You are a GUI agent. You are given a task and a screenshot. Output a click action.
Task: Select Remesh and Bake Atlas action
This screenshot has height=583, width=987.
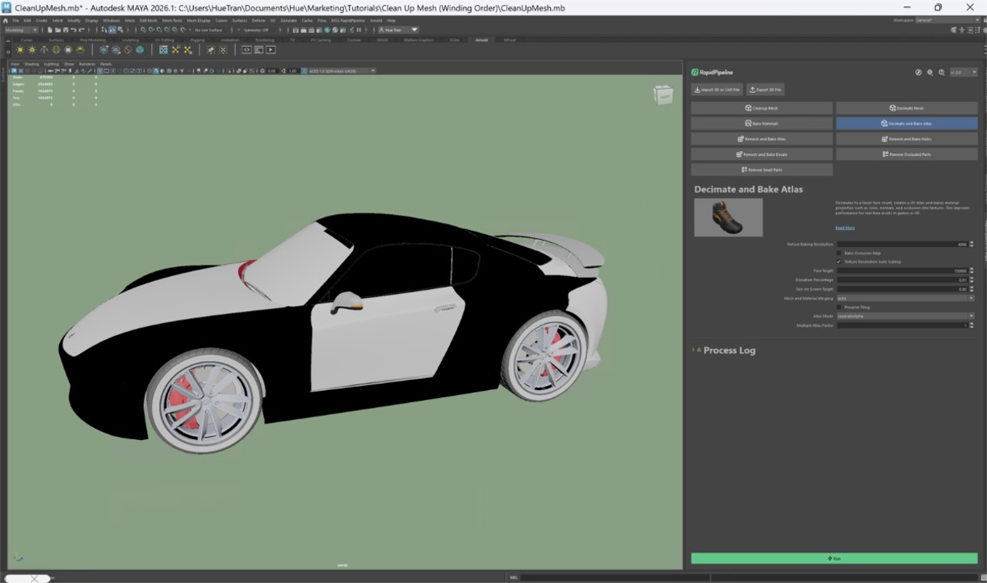click(x=762, y=139)
